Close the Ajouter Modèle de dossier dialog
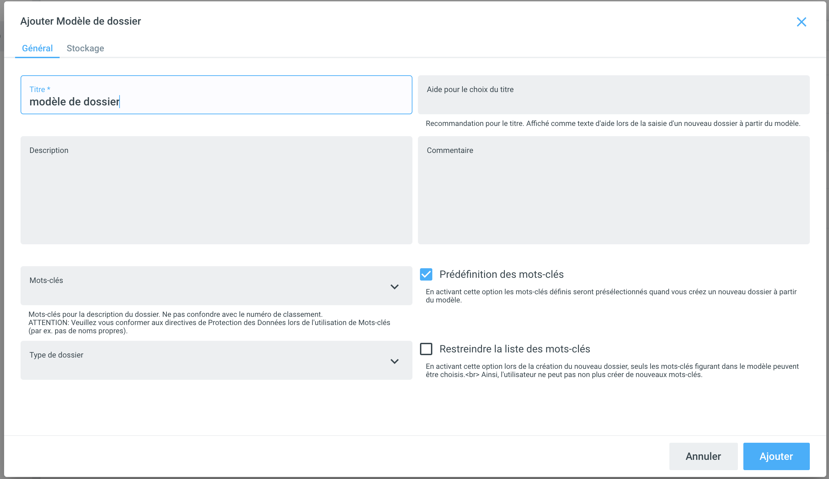 [801, 22]
